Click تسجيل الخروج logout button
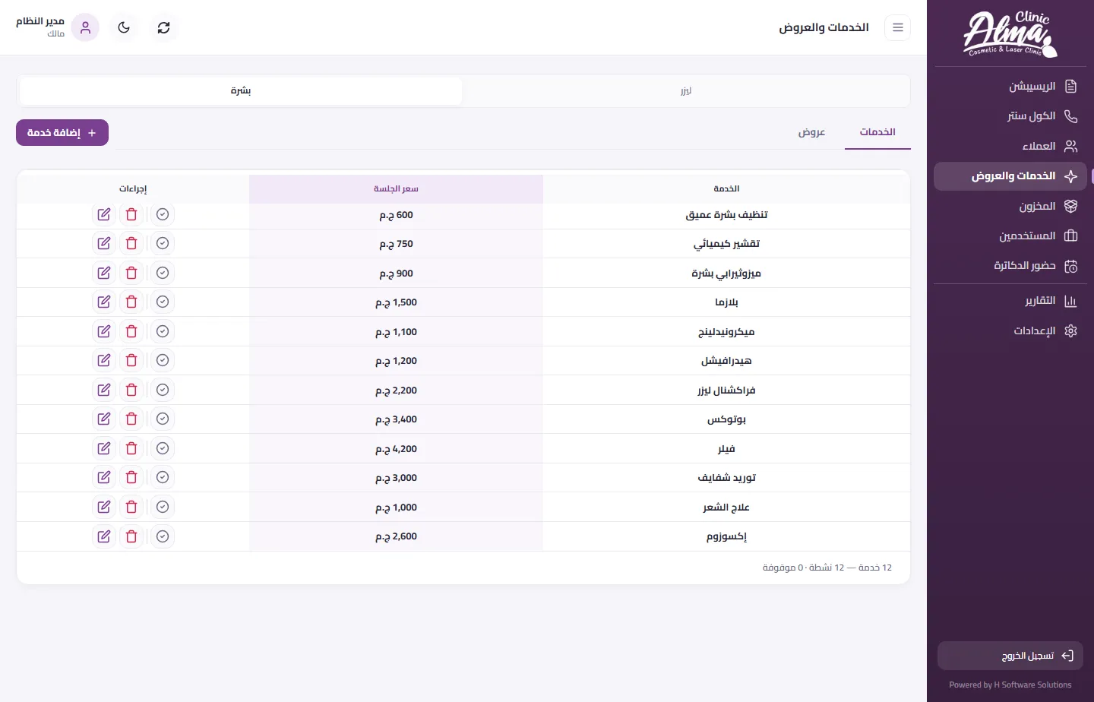The height and width of the screenshot is (702, 1094). click(1010, 656)
